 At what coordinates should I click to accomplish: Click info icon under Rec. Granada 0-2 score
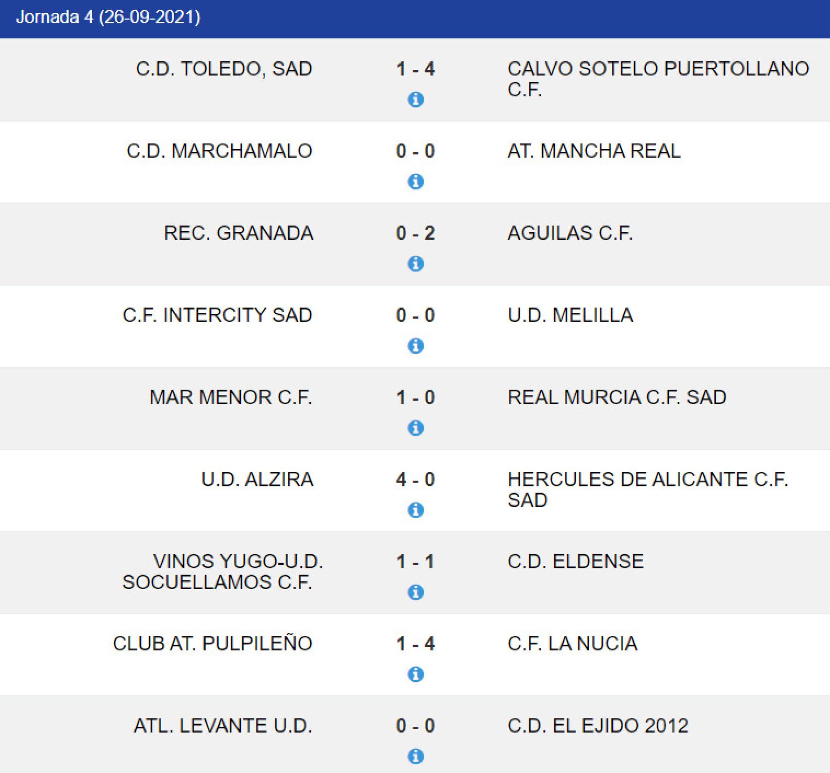click(415, 264)
